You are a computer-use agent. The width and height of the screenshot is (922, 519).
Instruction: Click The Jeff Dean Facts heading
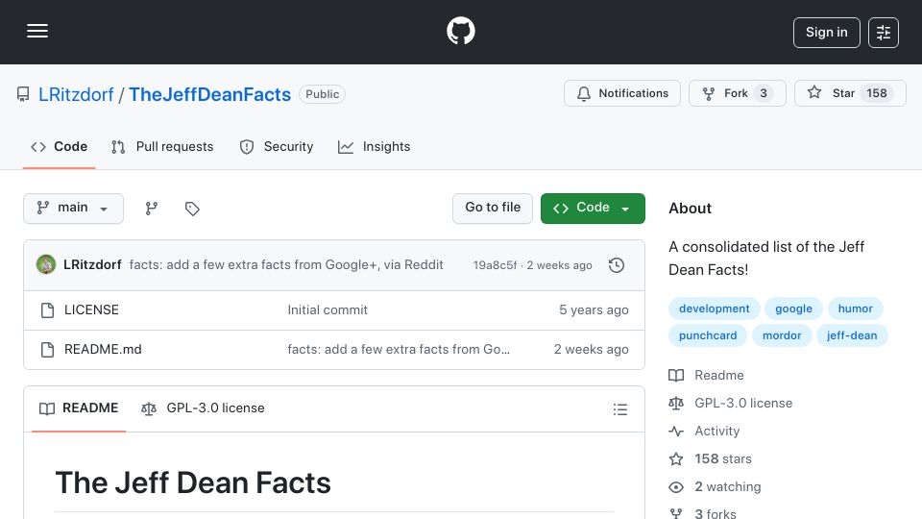tap(193, 482)
